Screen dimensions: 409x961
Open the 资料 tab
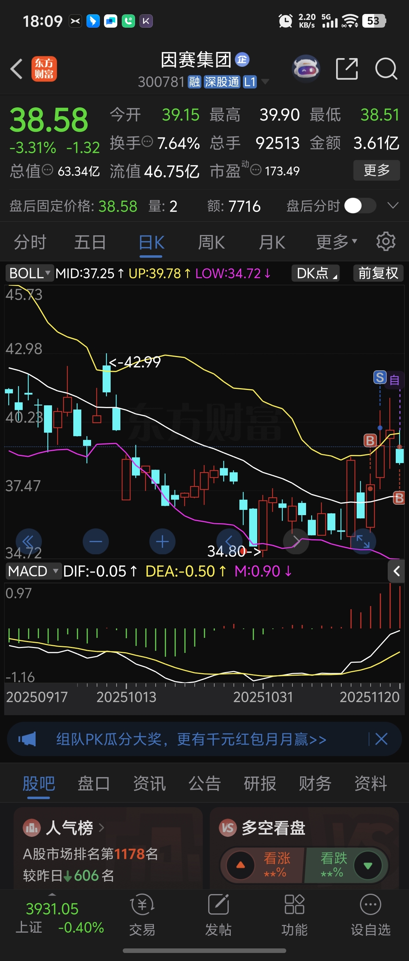coord(371,783)
